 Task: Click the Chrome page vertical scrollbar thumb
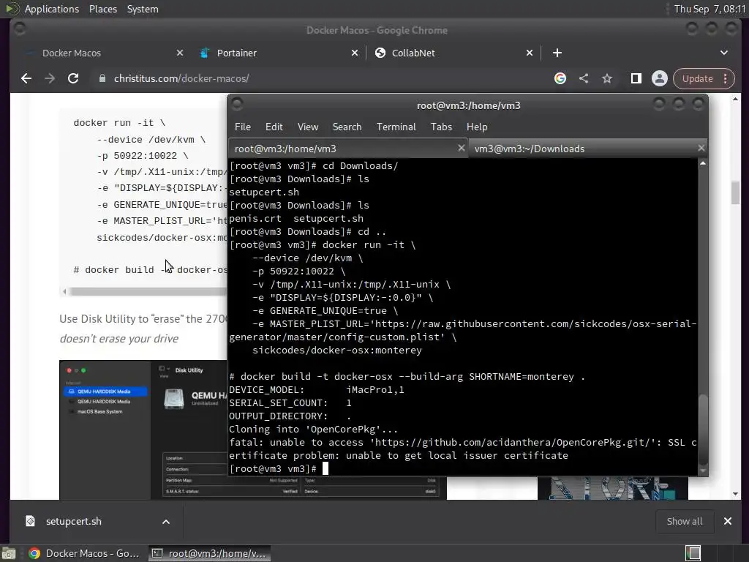[735, 192]
